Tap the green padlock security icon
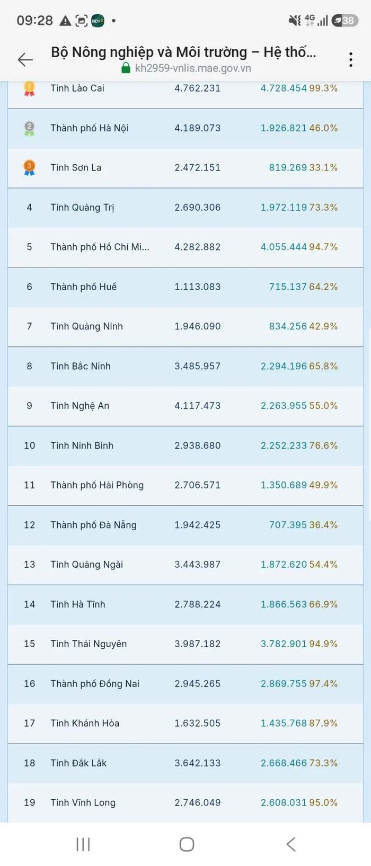 126,68
